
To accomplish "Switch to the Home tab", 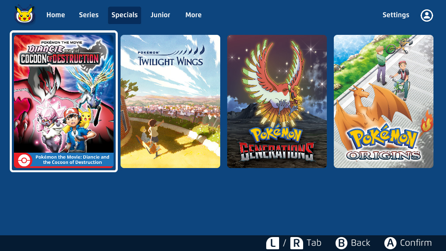I will pyautogui.click(x=56, y=15).
